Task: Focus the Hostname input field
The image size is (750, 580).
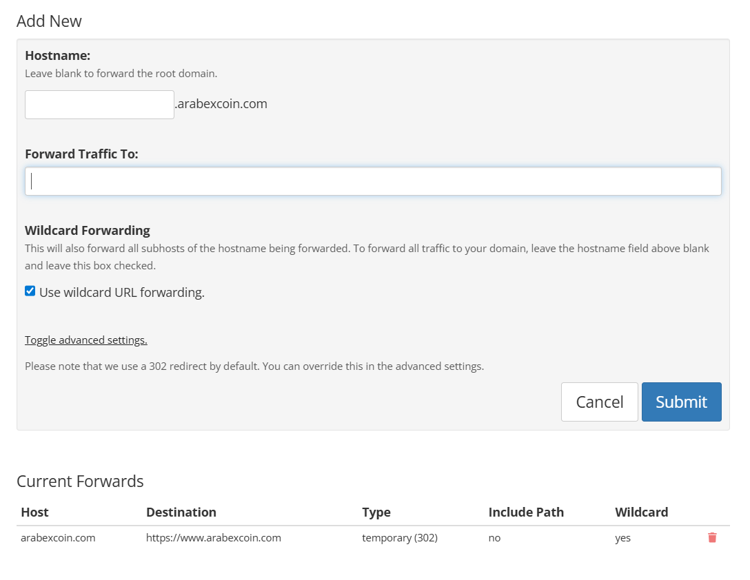Action: (x=99, y=105)
